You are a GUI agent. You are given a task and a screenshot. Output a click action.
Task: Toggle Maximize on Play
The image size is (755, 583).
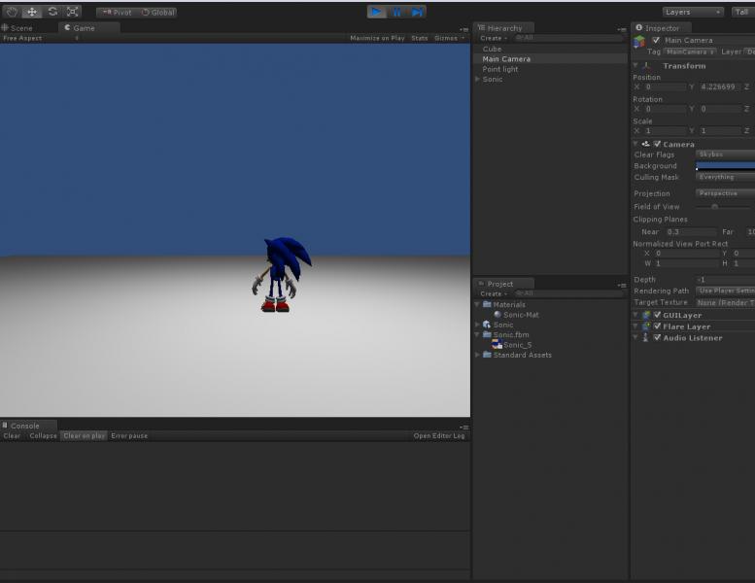tap(377, 38)
